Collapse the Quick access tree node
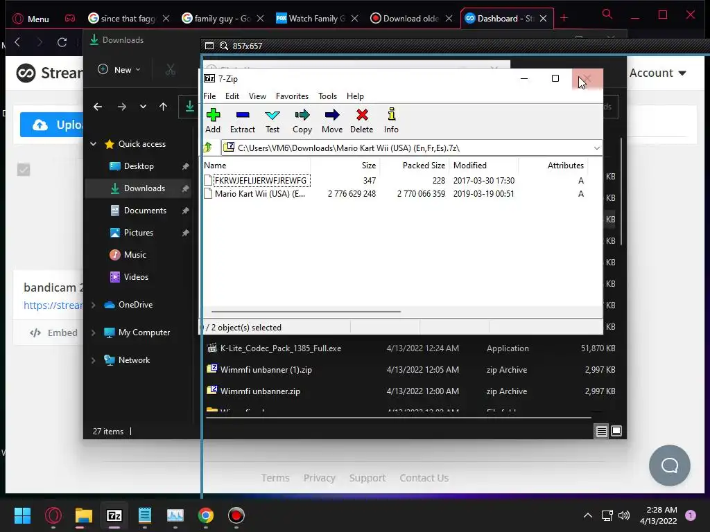 coord(94,144)
